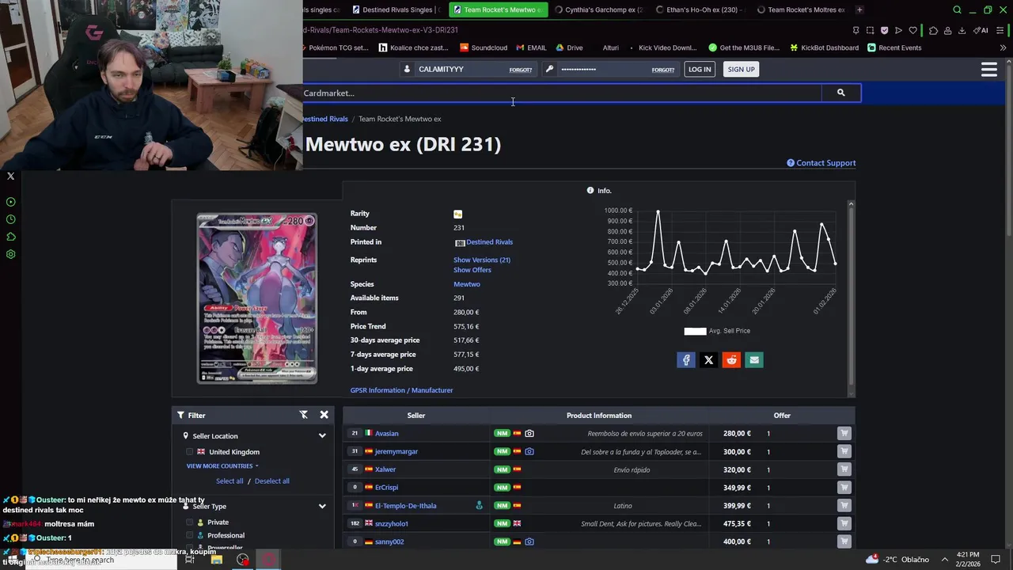Screen dimensions: 1013x570
Task: Open the EMAIL bookmark
Action: pos(531,47)
